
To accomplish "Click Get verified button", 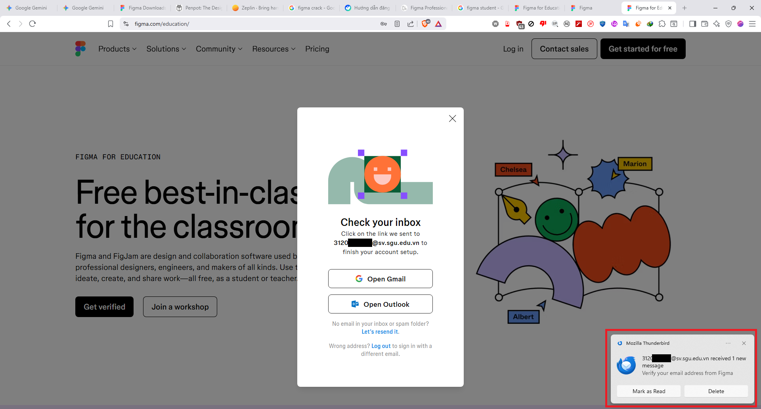I will pos(104,307).
